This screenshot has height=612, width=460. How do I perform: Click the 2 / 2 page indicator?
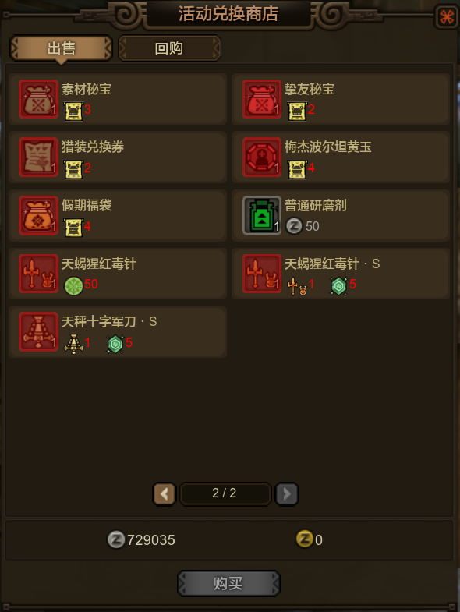pyautogui.click(x=225, y=493)
